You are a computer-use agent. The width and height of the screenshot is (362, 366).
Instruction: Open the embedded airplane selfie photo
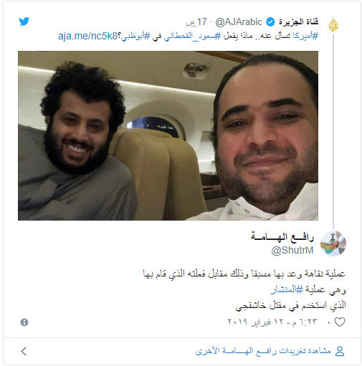point(168,135)
